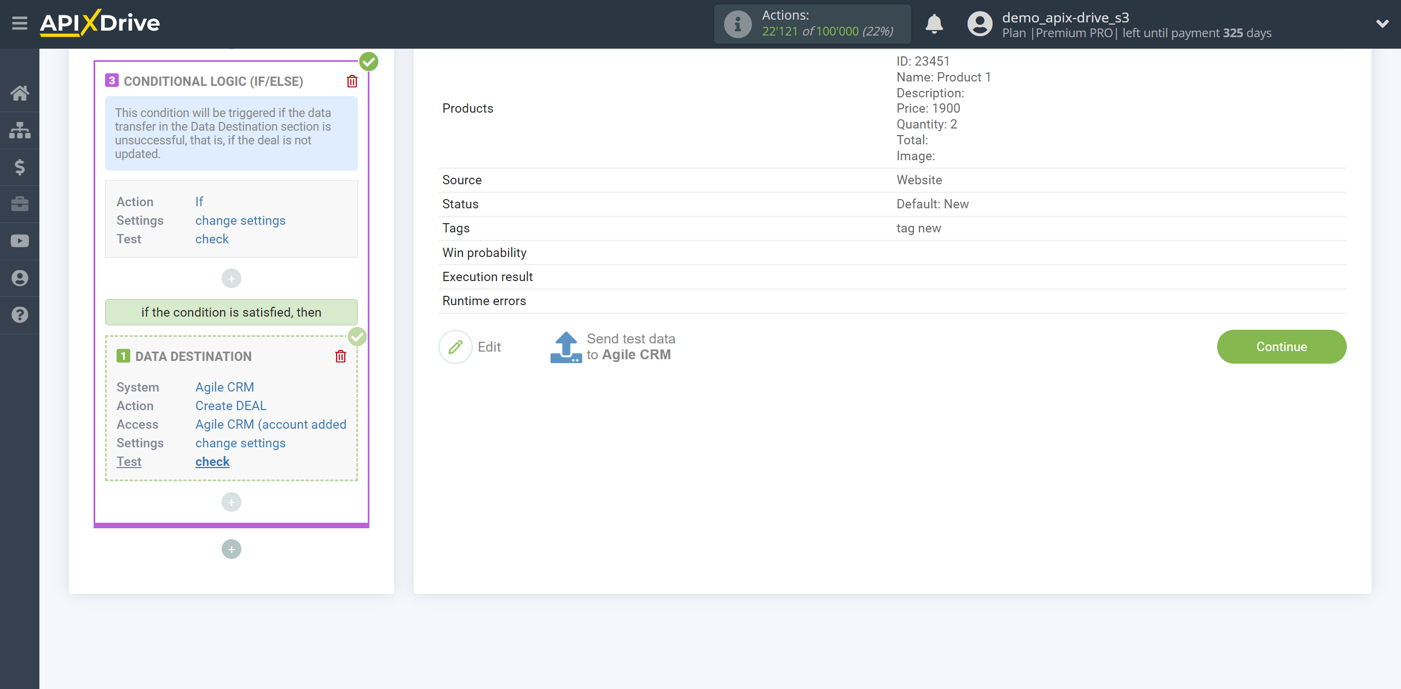The height and width of the screenshot is (689, 1401).
Task: Open the Actions info icon
Action: point(737,24)
